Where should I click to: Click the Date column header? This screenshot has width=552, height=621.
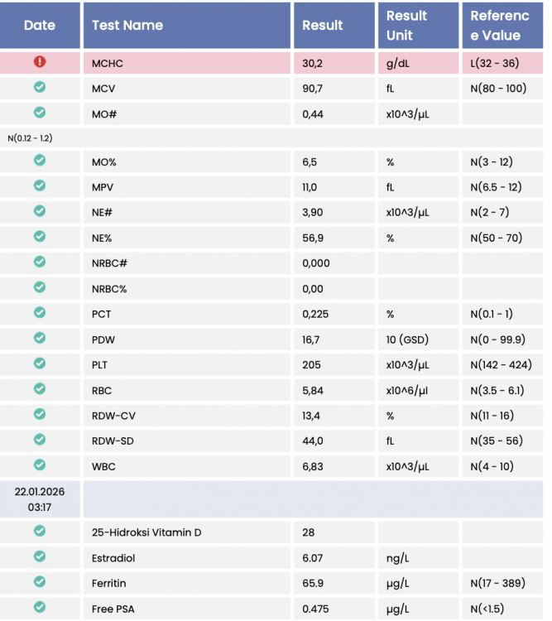(x=40, y=26)
